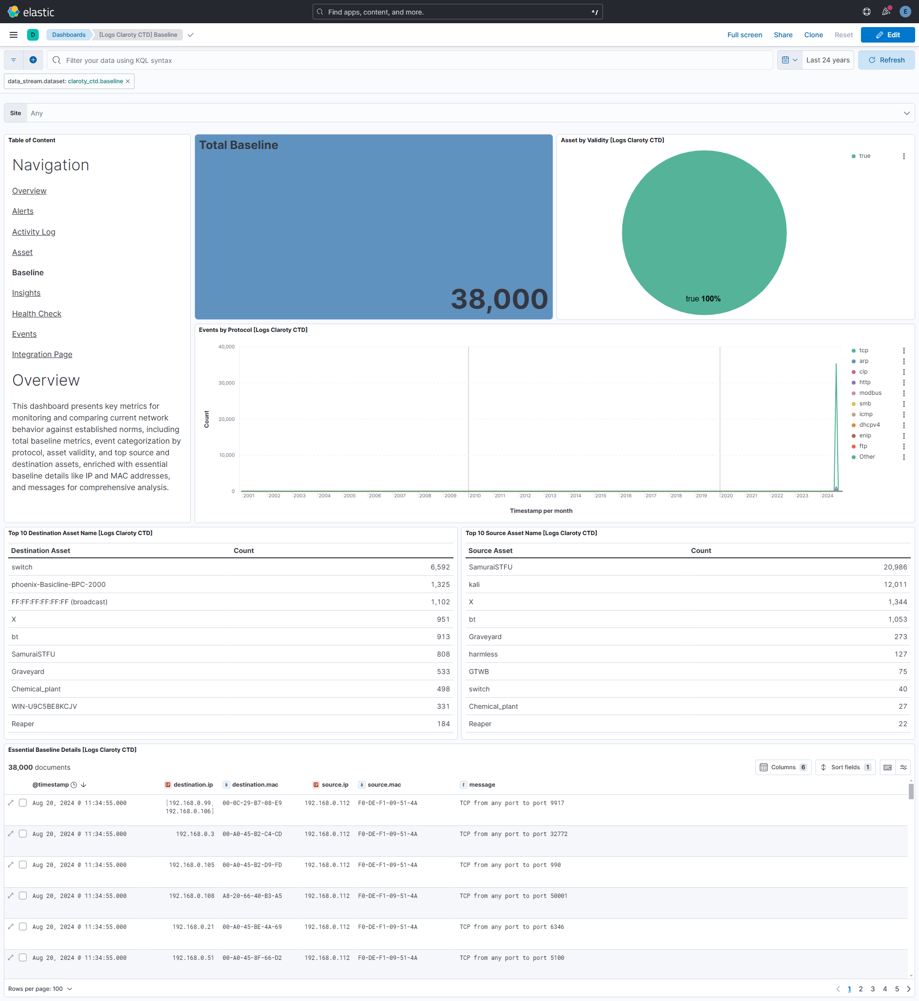The width and height of the screenshot is (919, 1001).
Task: Check the row for destination 192.168.0.3
Action: (x=23, y=834)
